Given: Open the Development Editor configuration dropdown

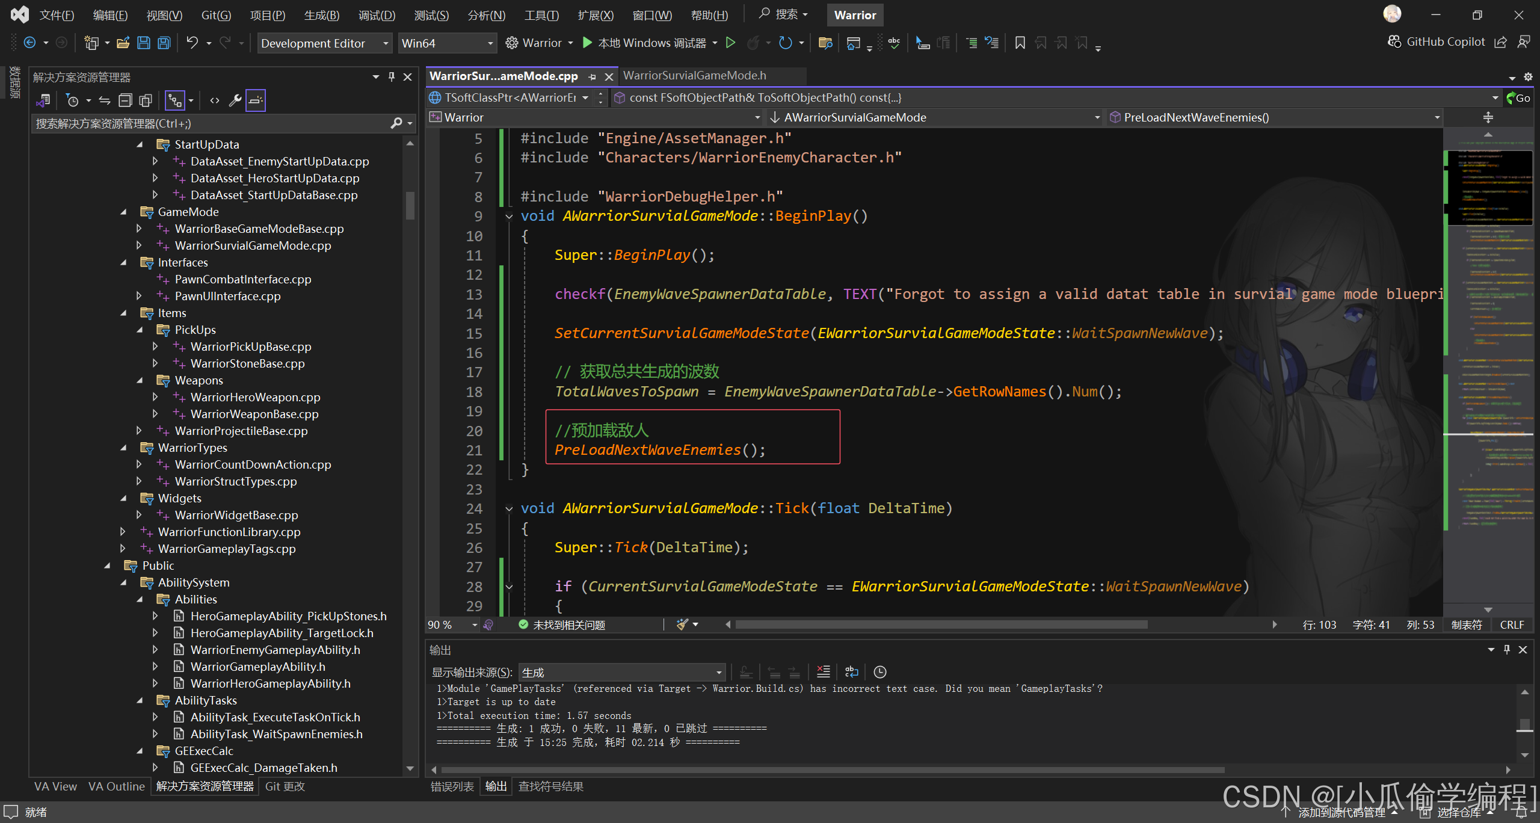Looking at the screenshot, I should [x=325, y=43].
